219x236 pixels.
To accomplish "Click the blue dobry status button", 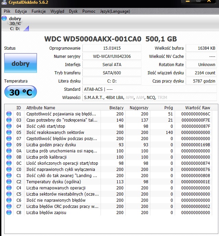I will pos(21,63).
